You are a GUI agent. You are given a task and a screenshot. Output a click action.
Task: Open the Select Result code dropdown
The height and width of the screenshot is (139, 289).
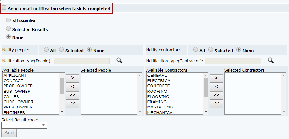(x=24, y=125)
